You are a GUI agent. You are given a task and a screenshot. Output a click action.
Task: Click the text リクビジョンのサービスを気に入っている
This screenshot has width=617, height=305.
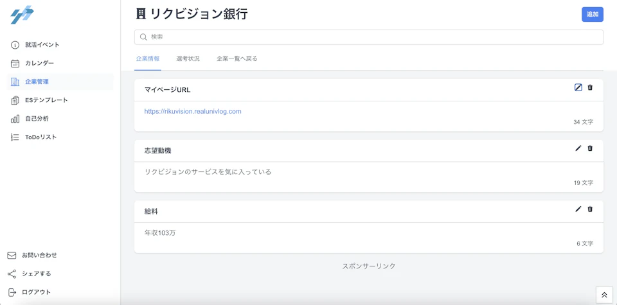point(208,172)
